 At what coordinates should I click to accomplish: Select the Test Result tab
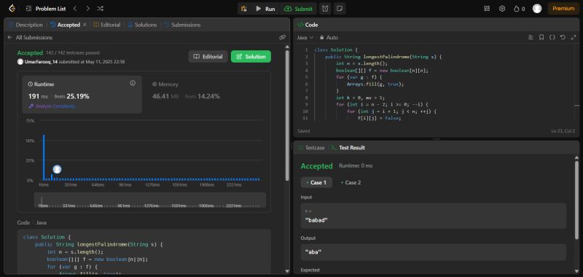point(348,147)
